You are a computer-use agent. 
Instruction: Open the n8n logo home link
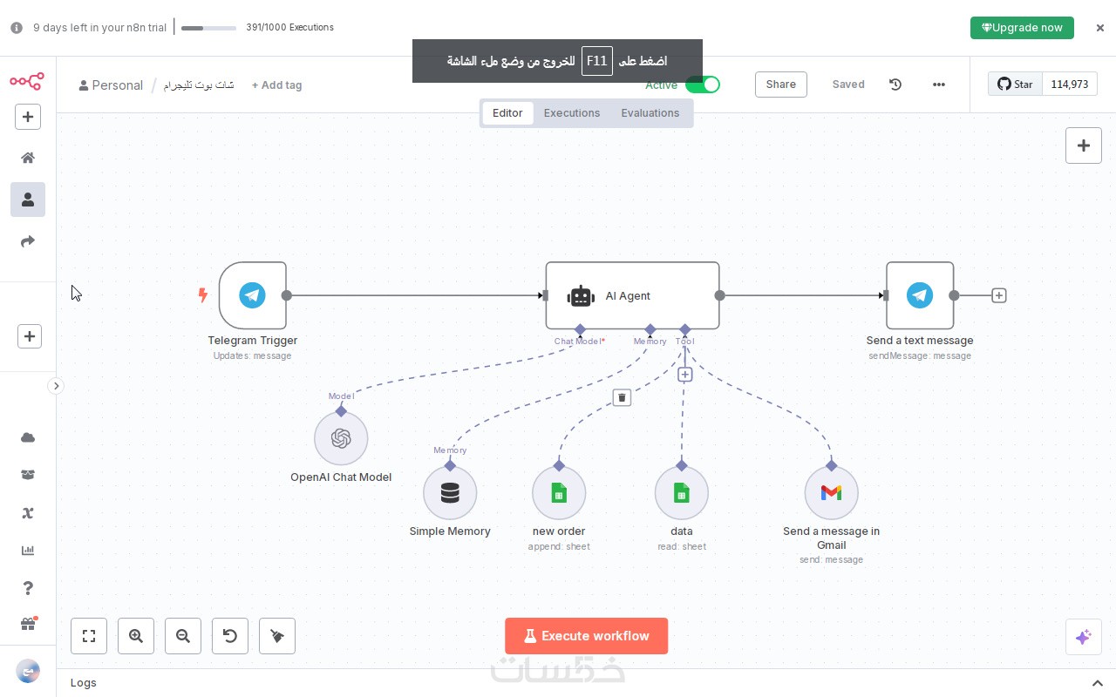click(27, 81)
